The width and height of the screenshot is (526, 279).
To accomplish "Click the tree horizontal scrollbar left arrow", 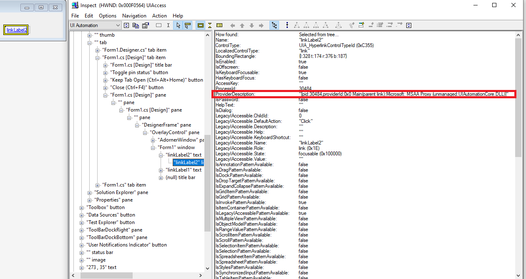I will pos(73,276).
